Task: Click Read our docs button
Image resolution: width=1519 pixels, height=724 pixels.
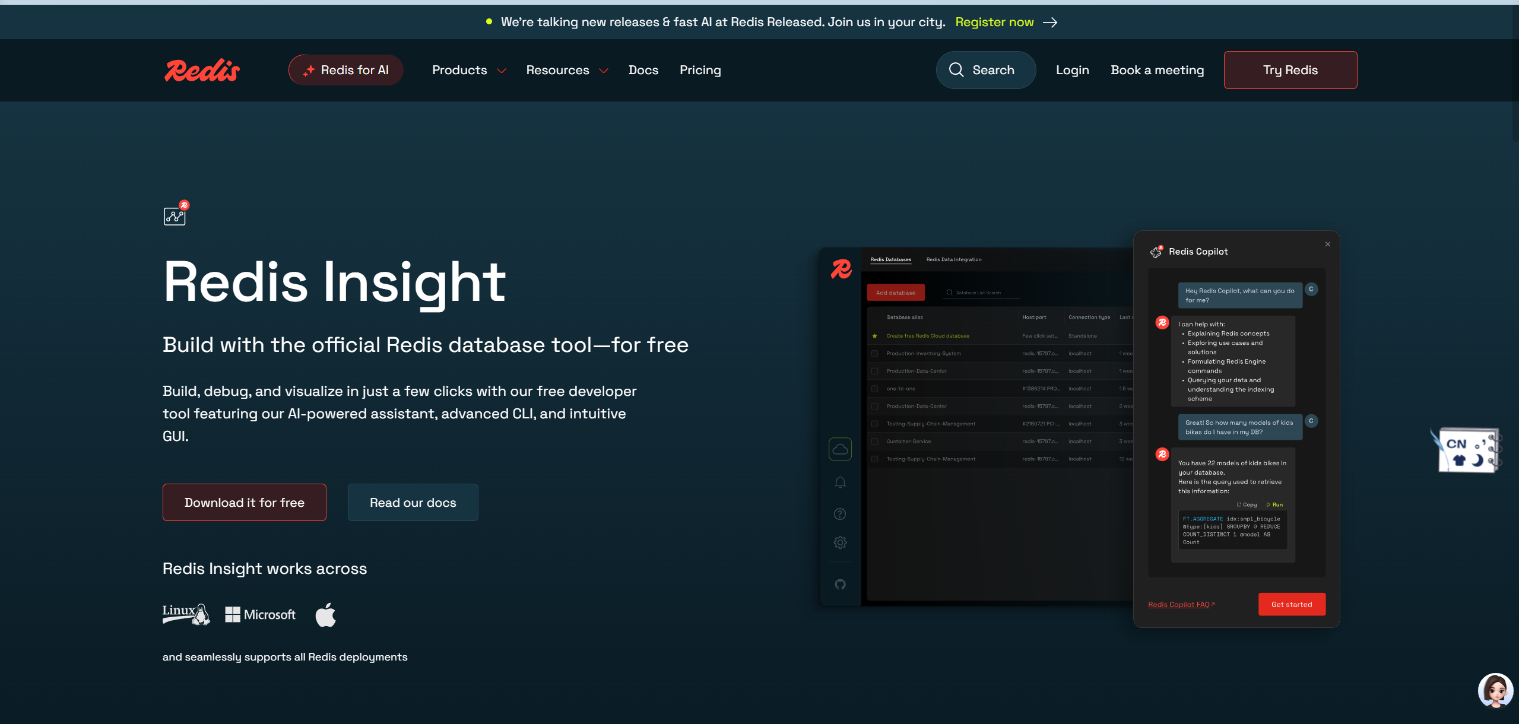Action: click(x=413, y=502)
